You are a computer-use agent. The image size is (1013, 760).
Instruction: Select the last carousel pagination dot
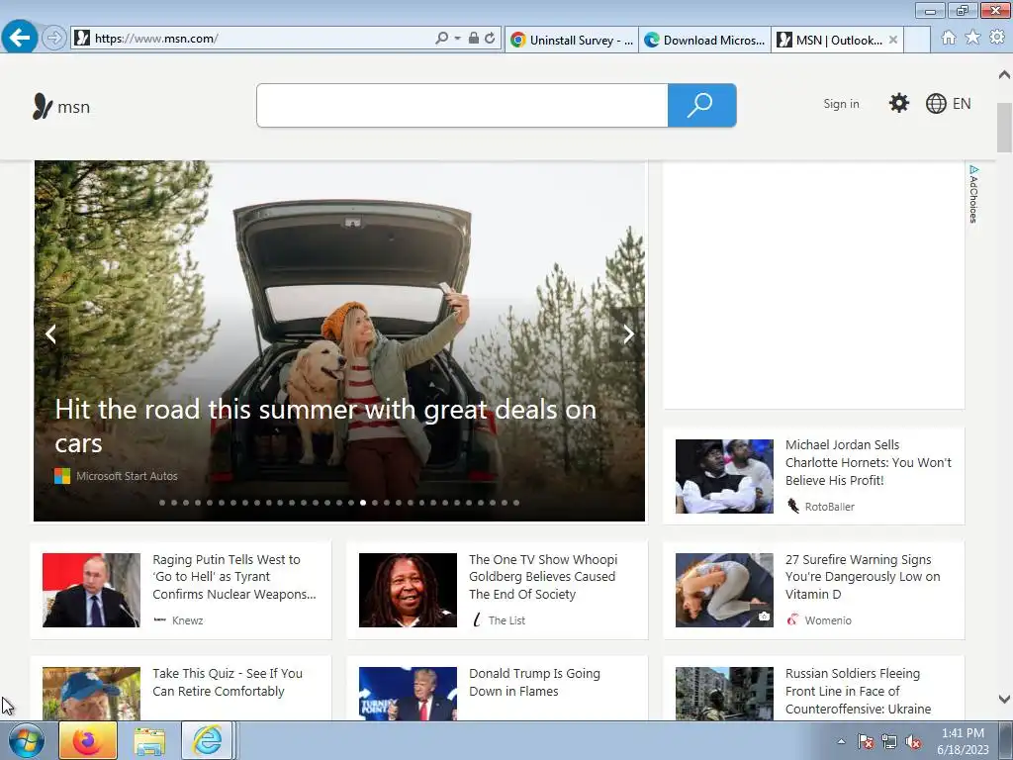pos(516,503)
